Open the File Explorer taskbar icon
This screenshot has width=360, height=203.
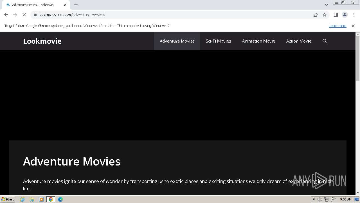coord(32,199)
